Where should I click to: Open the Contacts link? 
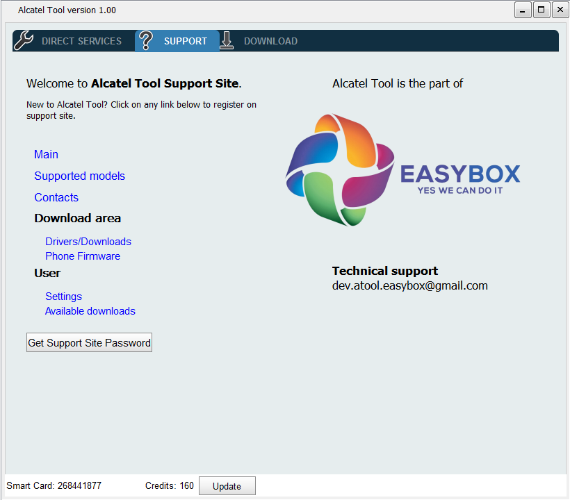point(56,197)
